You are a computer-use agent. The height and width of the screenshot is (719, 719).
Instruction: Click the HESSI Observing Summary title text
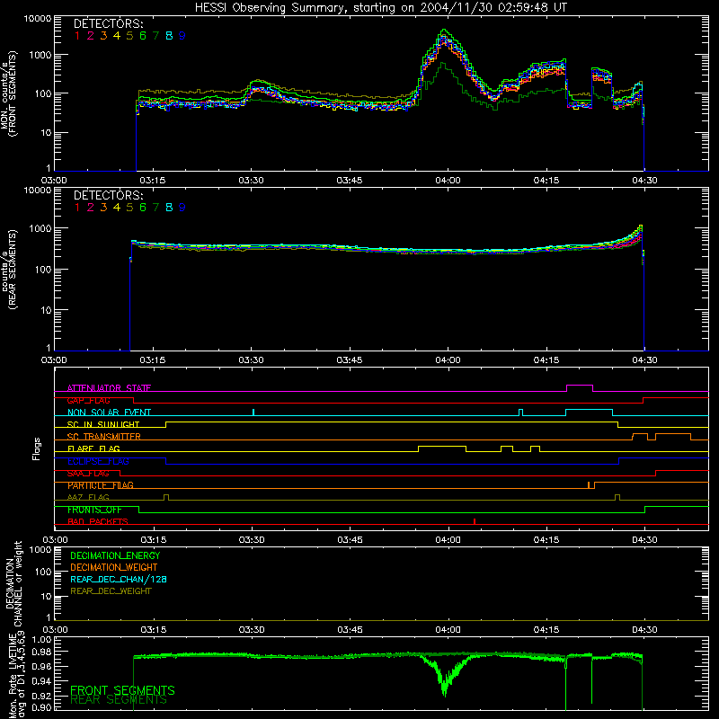pyautogui.click(x=380, y=7)
